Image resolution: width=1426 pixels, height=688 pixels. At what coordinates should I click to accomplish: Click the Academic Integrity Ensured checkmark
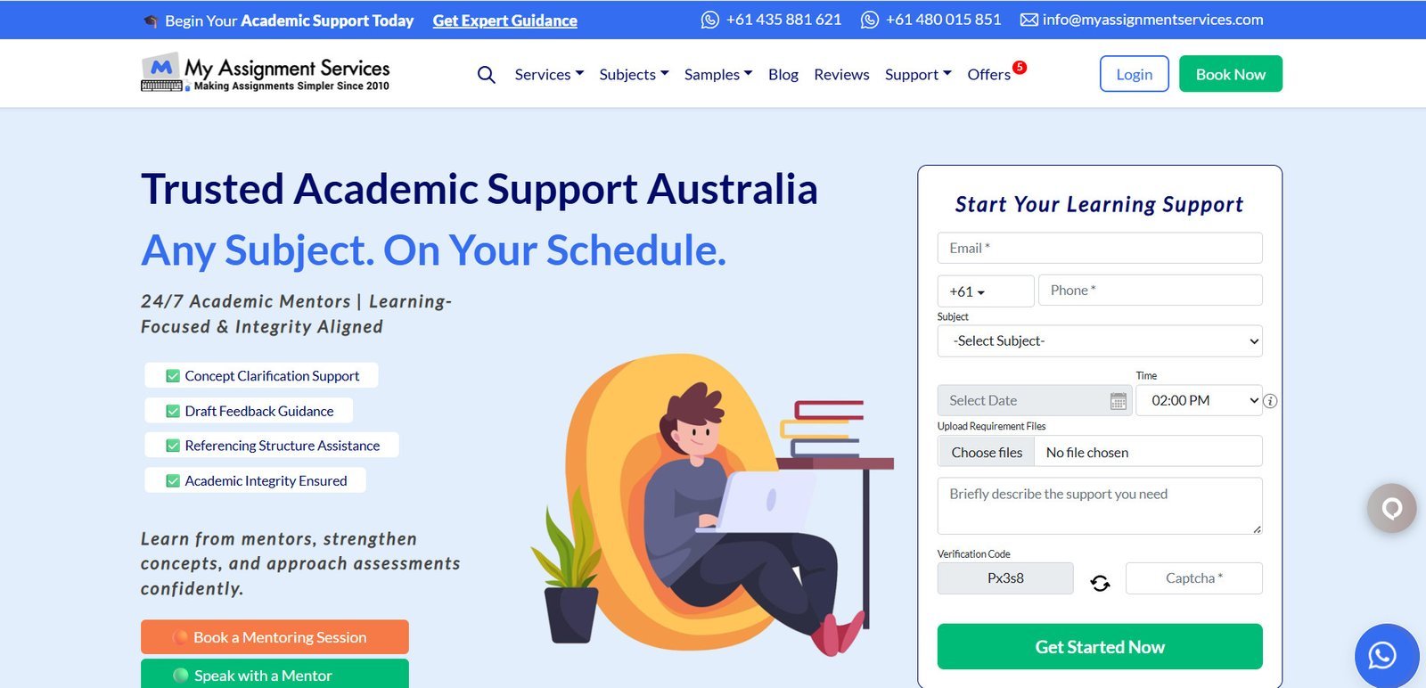pos(173,481)
